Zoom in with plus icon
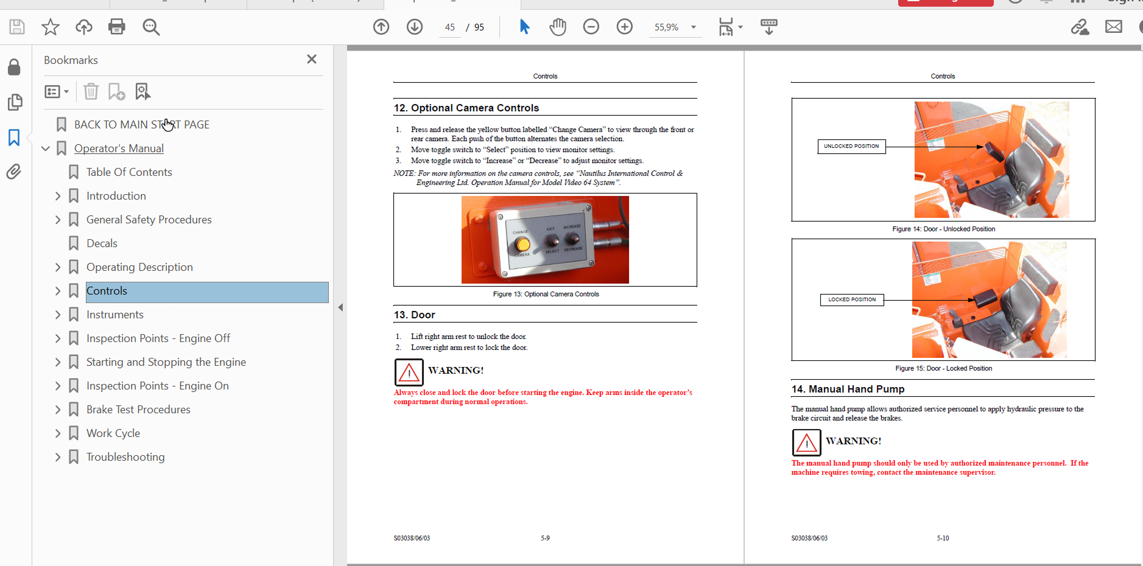 coord(624,27)
